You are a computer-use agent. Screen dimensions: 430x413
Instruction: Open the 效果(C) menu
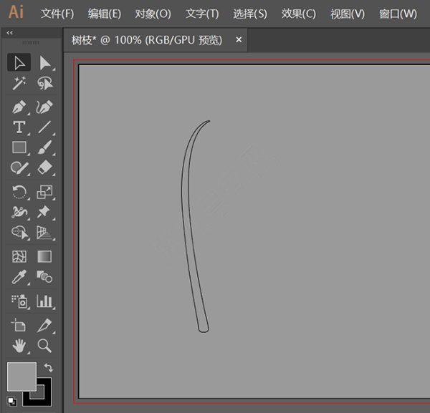(299, 14)
